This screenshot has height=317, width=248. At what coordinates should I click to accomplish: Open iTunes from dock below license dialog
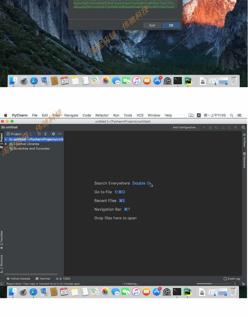click(x=137, y=81)
